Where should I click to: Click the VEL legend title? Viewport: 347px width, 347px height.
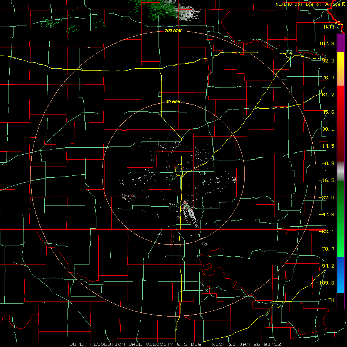339,23
